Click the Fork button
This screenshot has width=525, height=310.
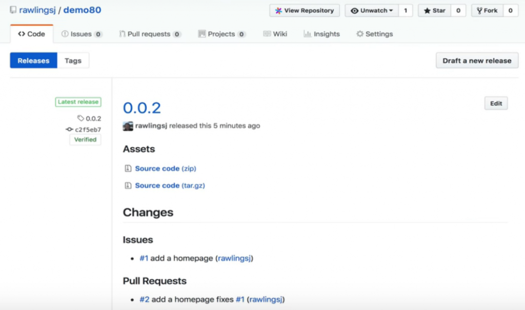coord(488,10)
